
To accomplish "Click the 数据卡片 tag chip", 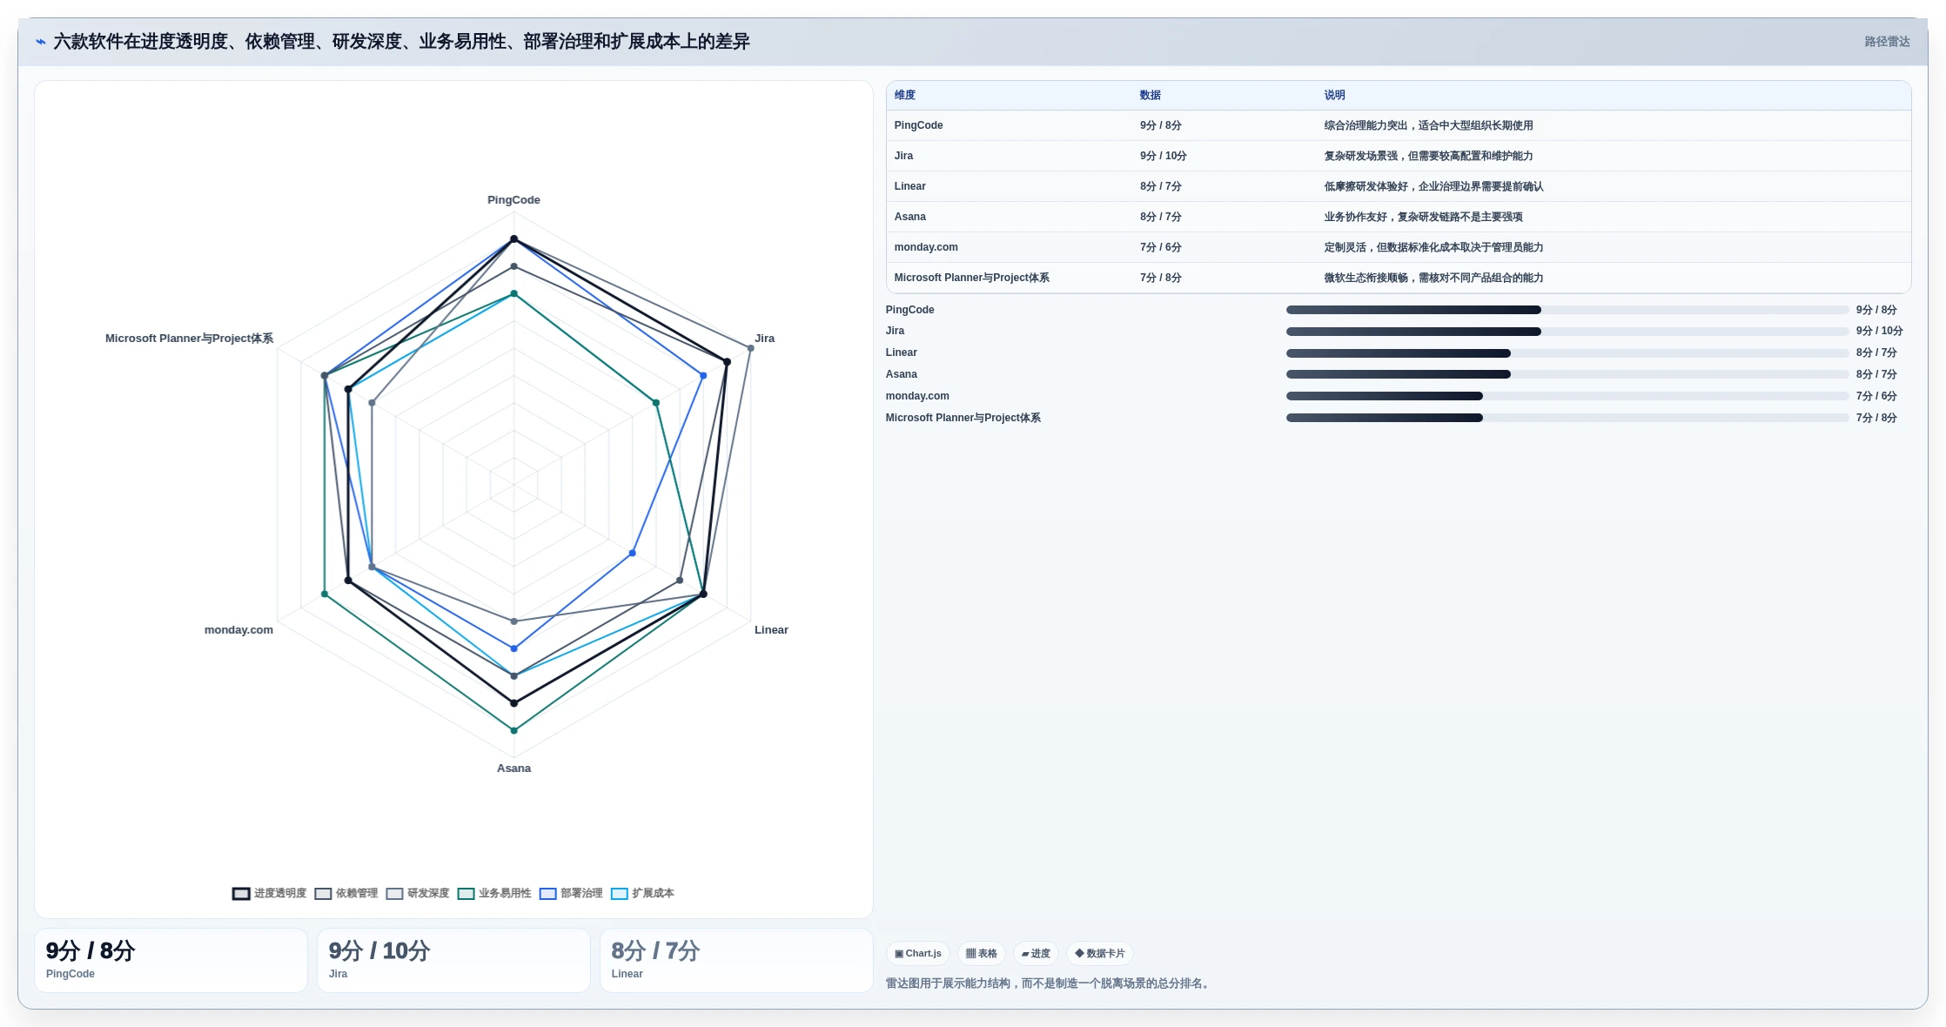I will 1100,954.
